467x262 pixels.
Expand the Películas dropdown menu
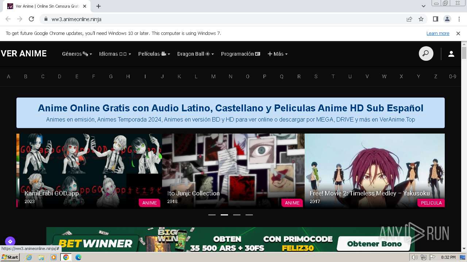(154, 54)
